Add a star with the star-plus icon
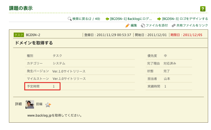This screenshot has height=130, width=211. click(48, 105)
